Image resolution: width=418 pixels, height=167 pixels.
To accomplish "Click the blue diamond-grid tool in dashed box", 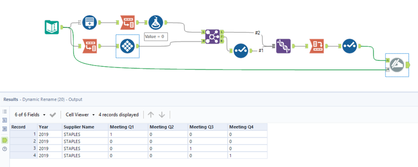I will click(127, 46).
